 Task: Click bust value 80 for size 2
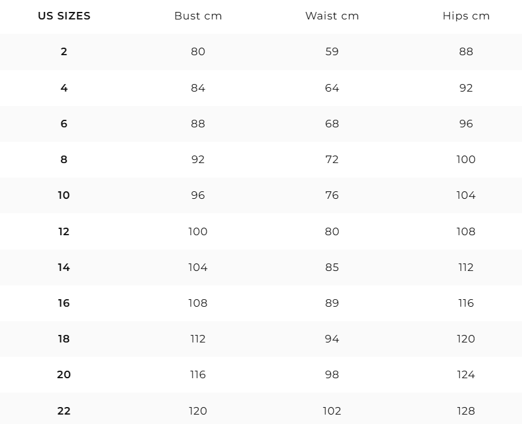[198, 51]
